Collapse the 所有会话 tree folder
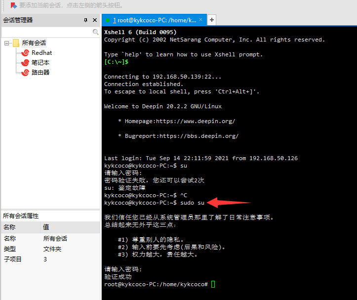 pos(6,43)
